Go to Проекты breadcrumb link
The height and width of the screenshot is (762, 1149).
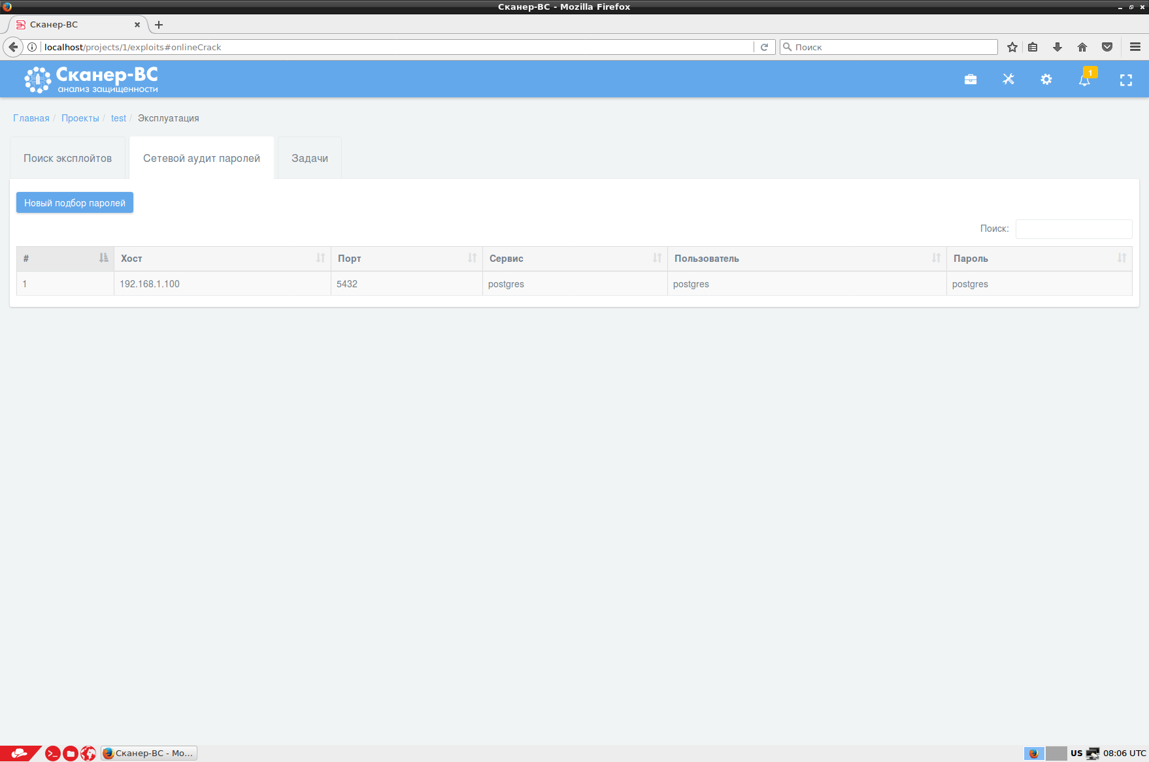80,118
